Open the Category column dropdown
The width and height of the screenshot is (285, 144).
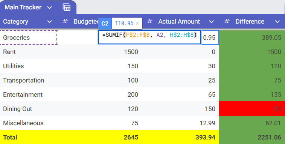49,21
